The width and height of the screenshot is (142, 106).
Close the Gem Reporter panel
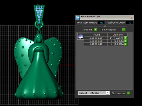[x=132, y=17]
